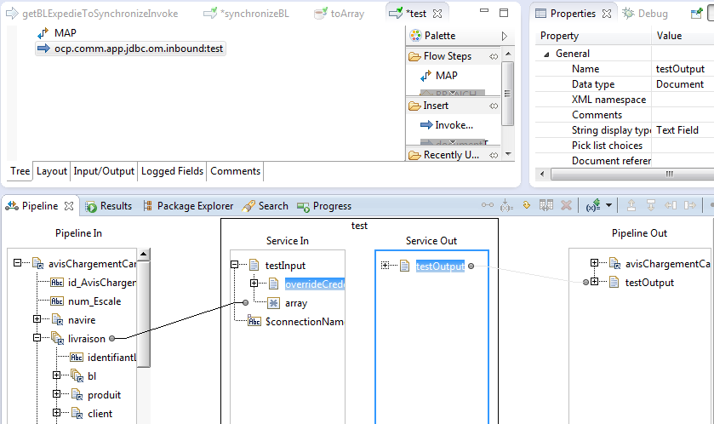Viewport: 714px width, 424px height.
Task: Click Pipeline In scrollbar up arrow
Action: (x=144, y=255)
